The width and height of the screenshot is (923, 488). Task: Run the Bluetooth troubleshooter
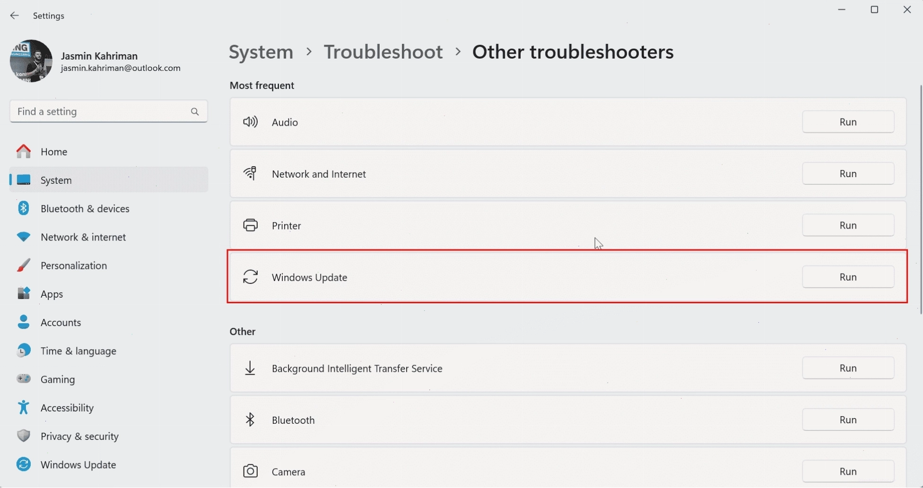click(848, 420)
